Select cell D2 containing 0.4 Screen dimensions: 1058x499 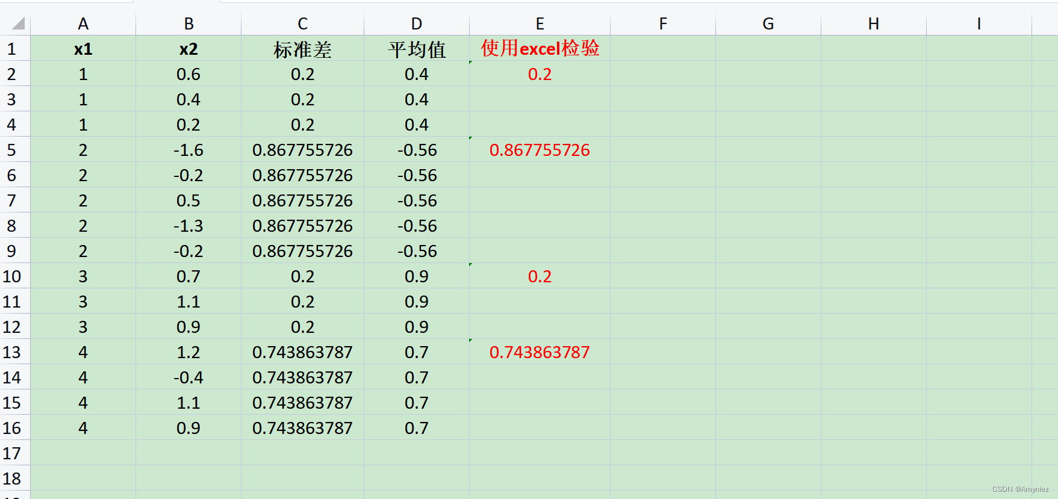(x=417, y=74)
